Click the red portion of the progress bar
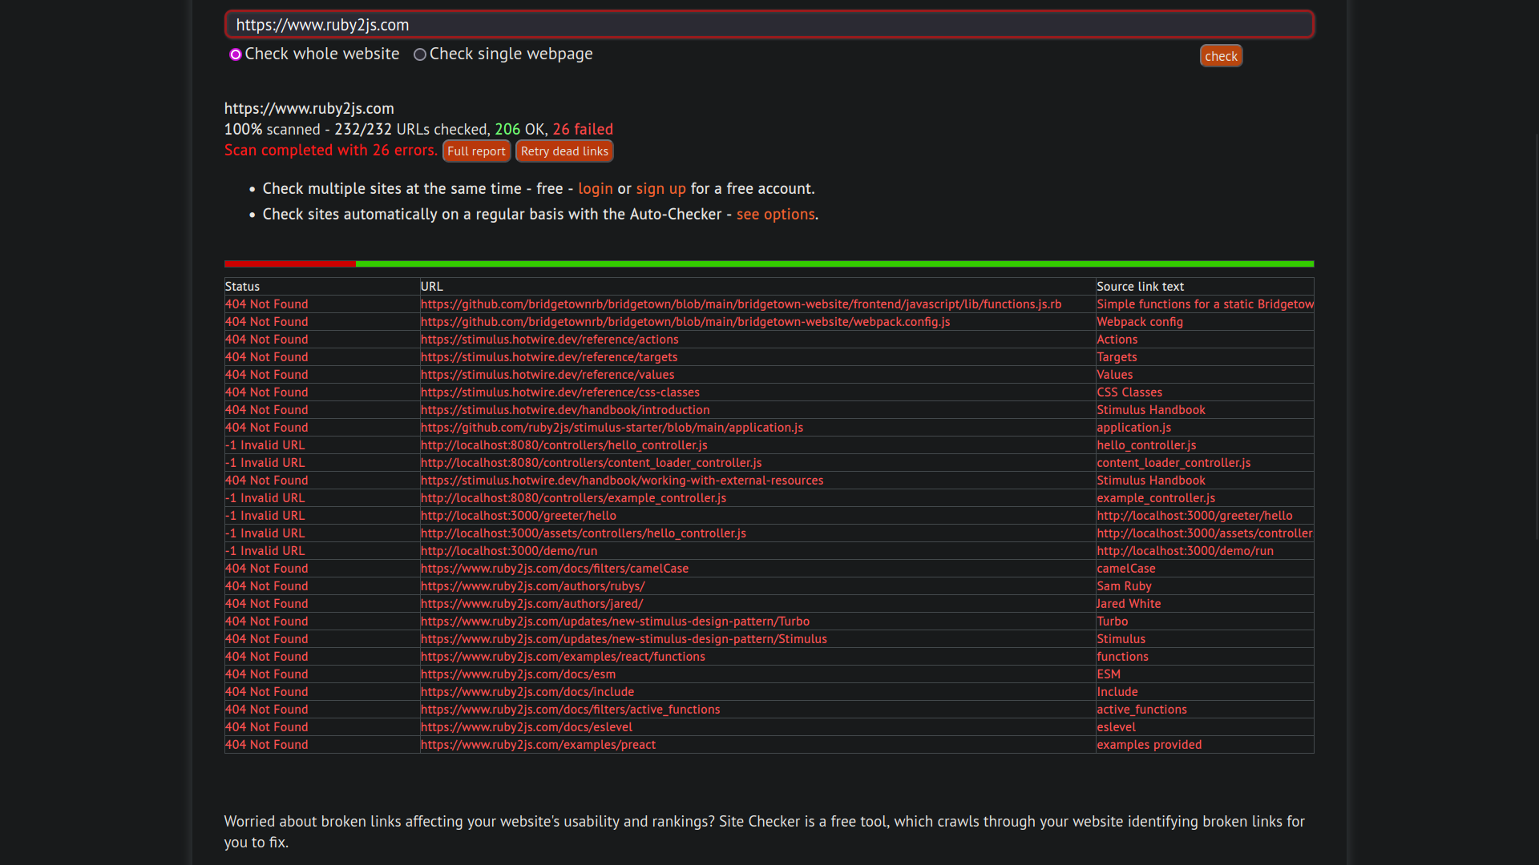1539x865 pixels. pyautogui.click(x=289, y=264)
